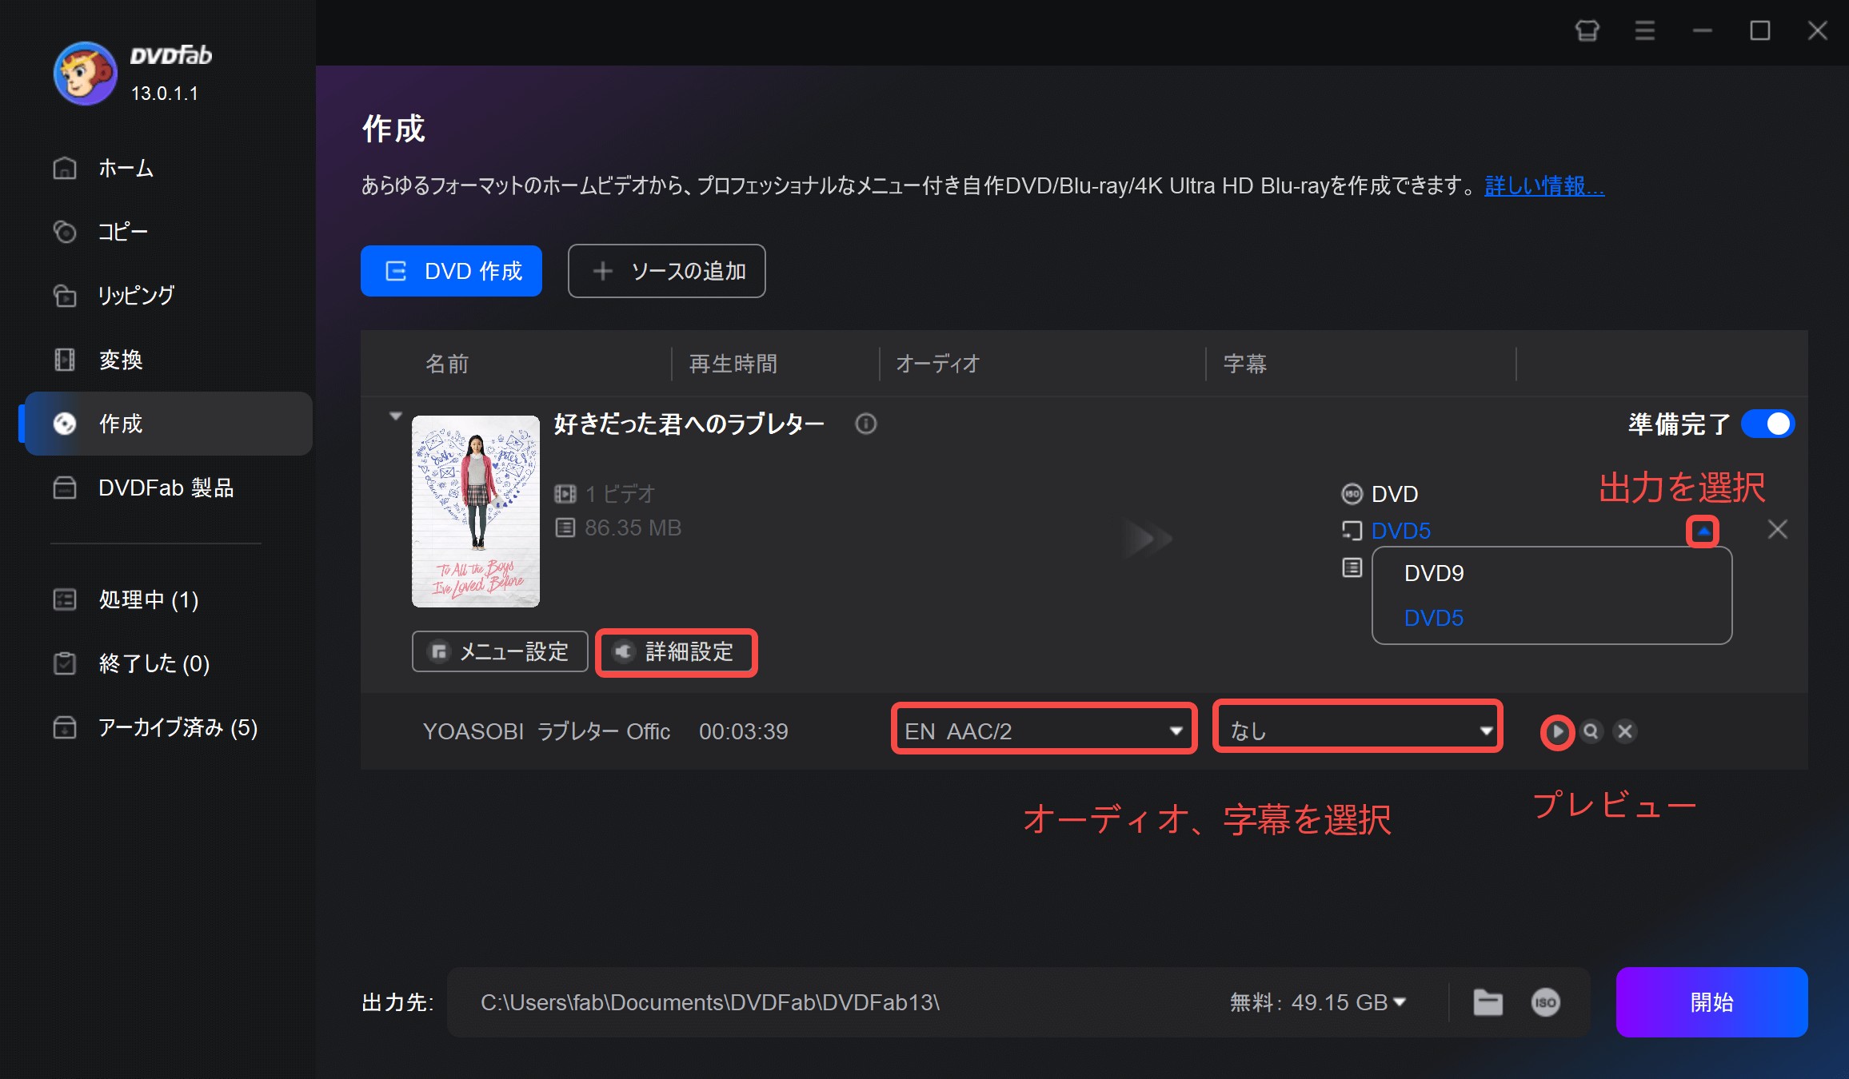
Task: Click the 86.35 MB size text
Action: coord(633,528)
